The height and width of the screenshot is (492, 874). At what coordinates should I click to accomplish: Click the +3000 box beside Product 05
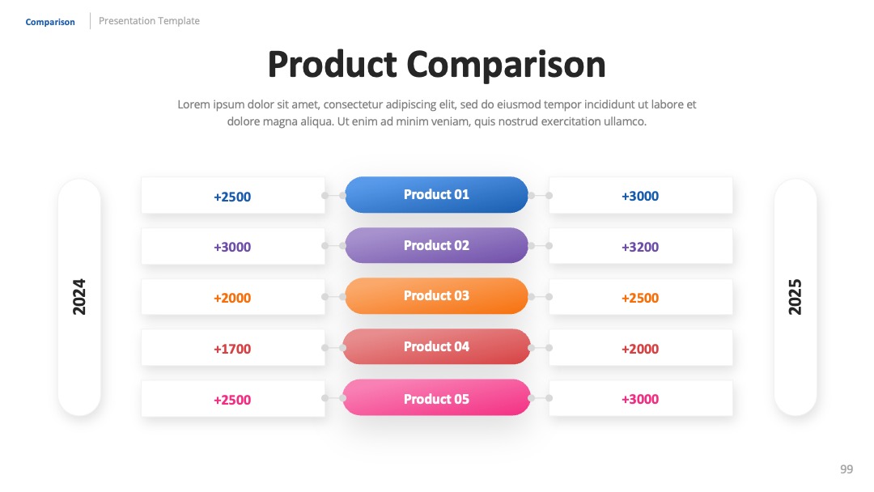[640, 398]
